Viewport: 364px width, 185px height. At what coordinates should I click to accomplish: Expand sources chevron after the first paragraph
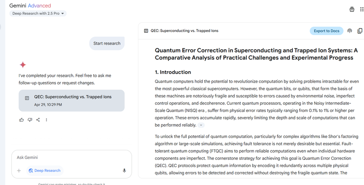coord(201,125)
